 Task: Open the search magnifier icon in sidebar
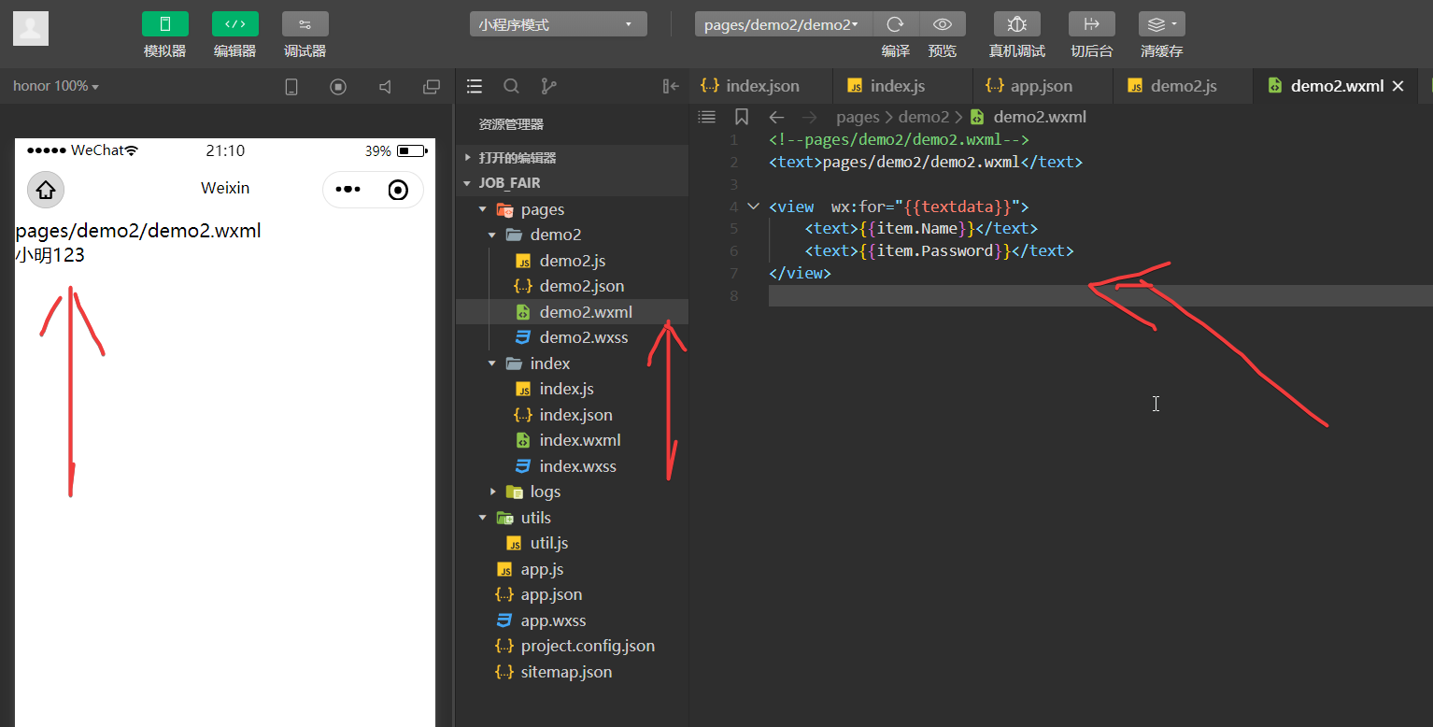(x=511, y=86)
